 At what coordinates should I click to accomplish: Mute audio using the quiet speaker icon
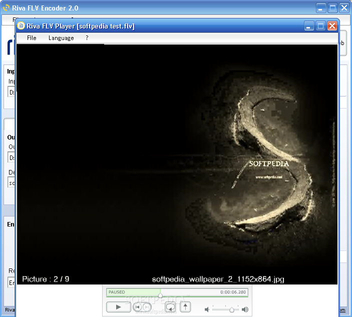207,309
